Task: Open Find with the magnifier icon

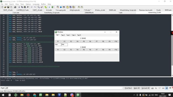Action: [x=38, y=7]
